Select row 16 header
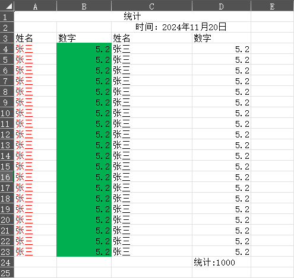The width and height of the screenshot is (294, 278). [7, 177]
